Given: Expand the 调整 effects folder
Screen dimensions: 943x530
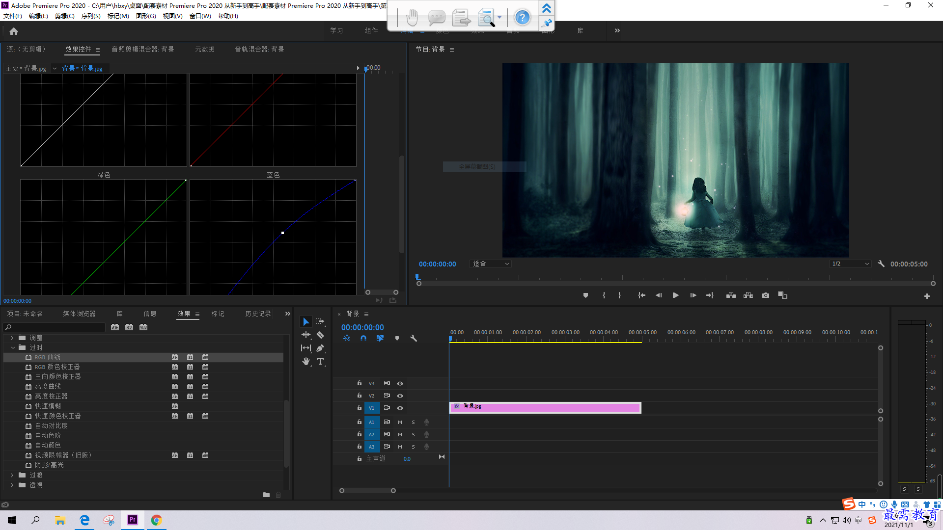Looking at the screenshot, I should point(12,338).
